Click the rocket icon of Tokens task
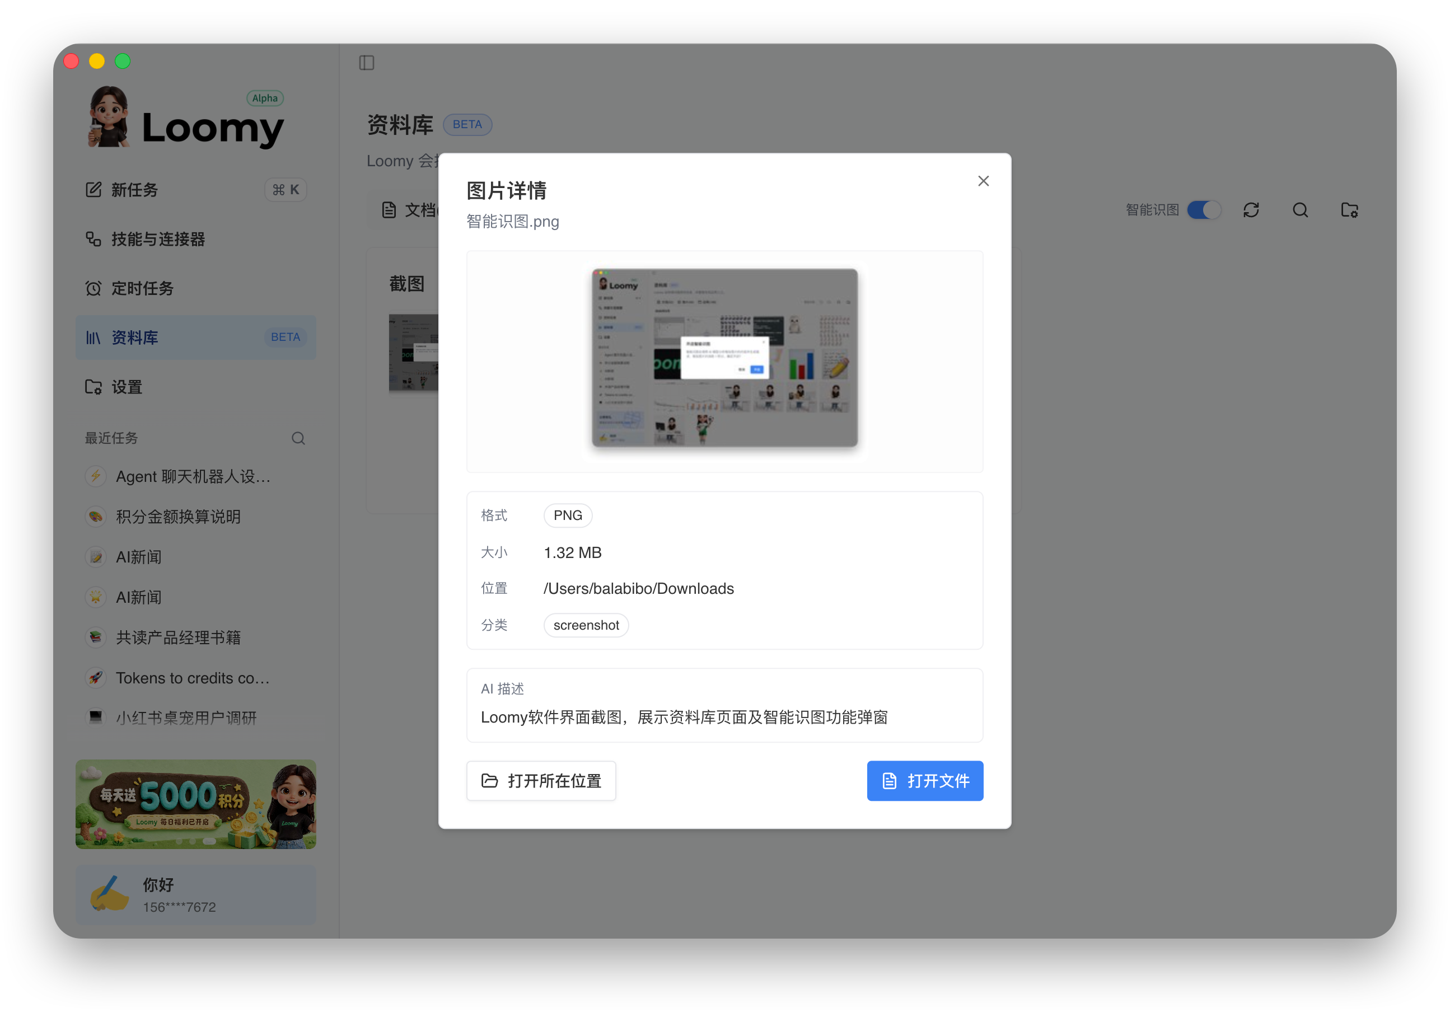1450x1022 pixels. click(x=95, y=678)
